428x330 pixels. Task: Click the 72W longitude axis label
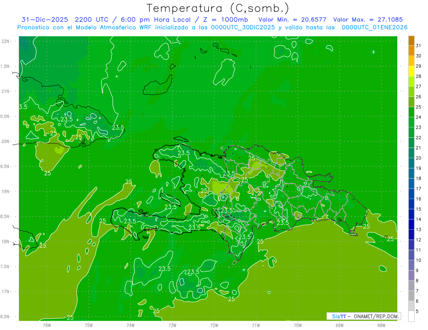pyautogui.click(x=214, y=325)
